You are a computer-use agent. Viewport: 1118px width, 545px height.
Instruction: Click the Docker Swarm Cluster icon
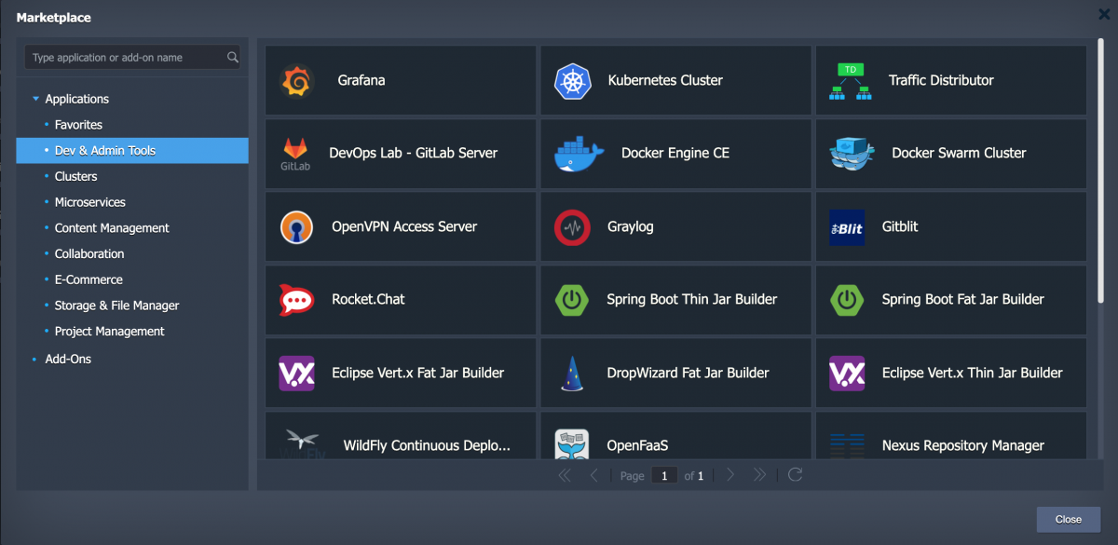852,154
